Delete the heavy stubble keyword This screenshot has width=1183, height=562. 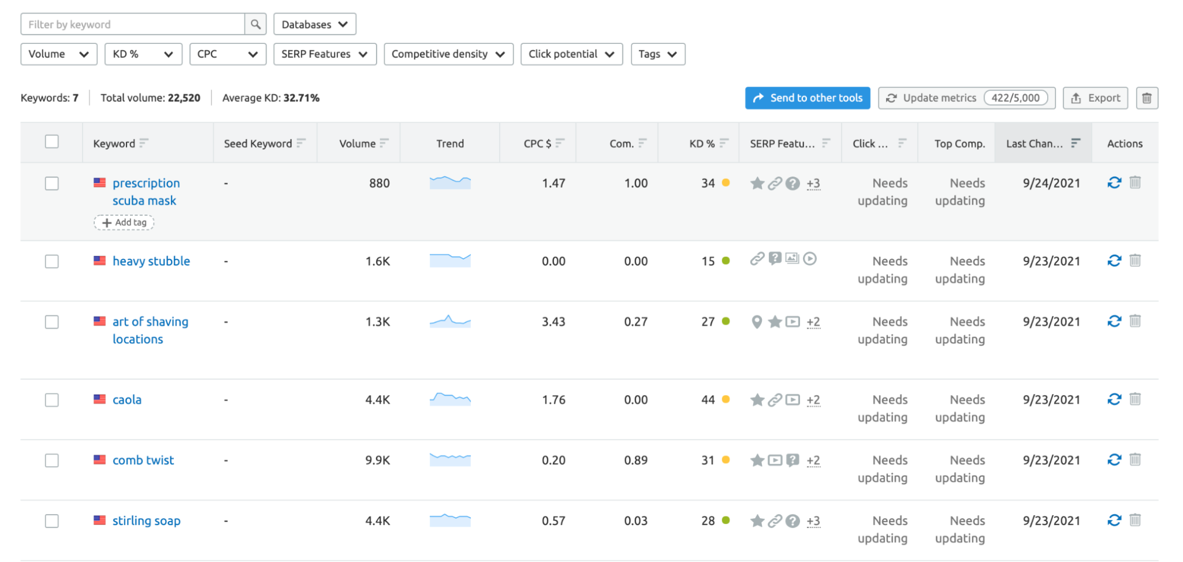[x=1135, y=260]
